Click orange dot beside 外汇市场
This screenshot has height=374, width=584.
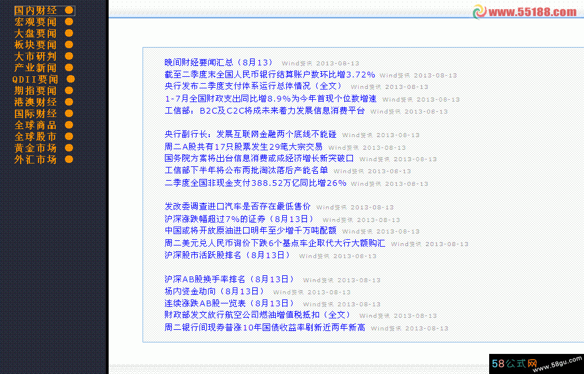point(69,159)
